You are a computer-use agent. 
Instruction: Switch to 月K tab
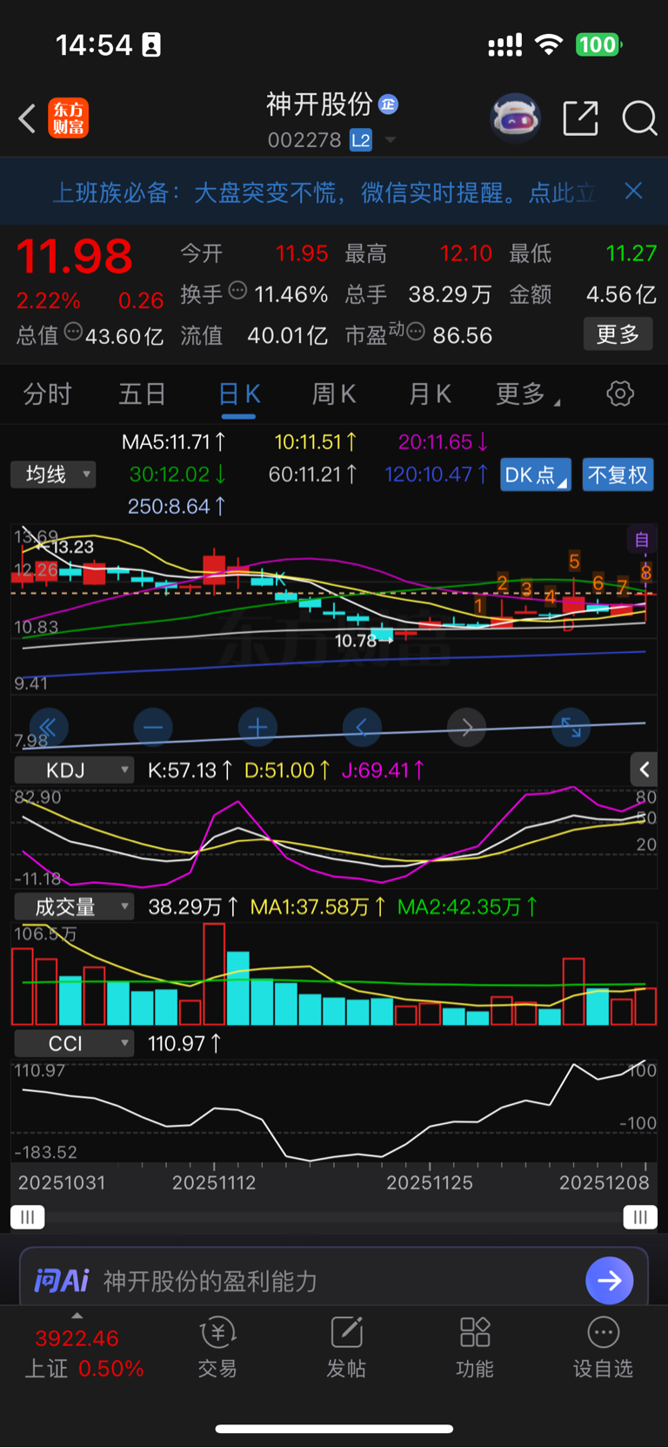[430, 394]
